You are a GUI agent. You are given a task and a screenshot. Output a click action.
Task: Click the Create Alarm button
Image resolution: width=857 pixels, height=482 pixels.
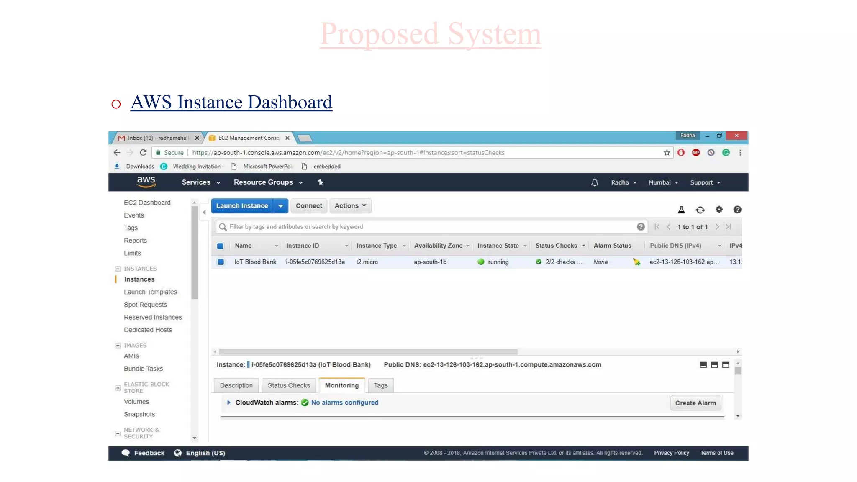click(695, 403)
